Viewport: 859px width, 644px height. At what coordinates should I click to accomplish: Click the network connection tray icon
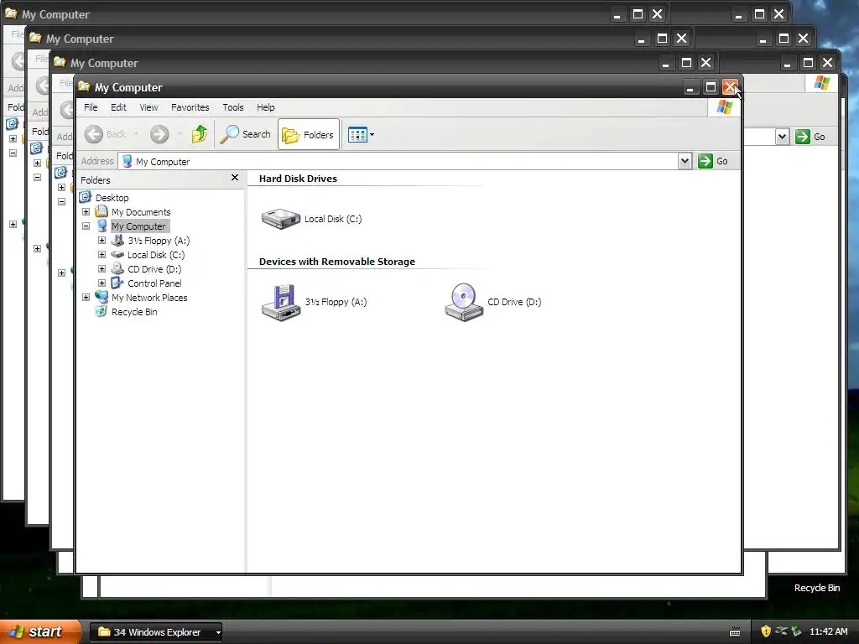tap(781, 631)
